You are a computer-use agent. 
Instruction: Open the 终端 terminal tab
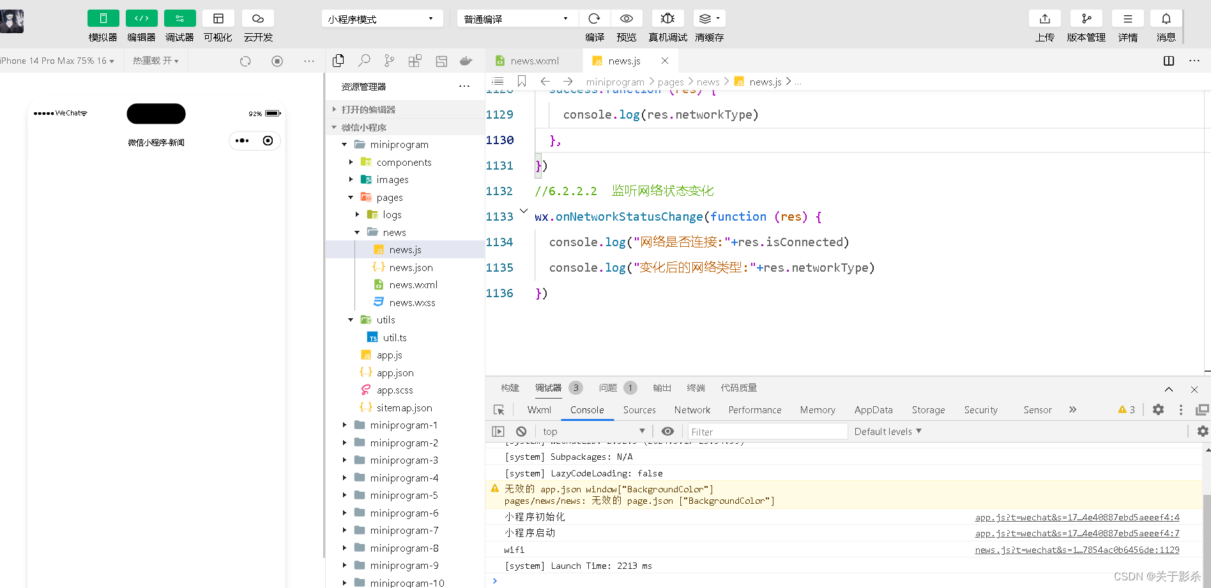[696, 388]
